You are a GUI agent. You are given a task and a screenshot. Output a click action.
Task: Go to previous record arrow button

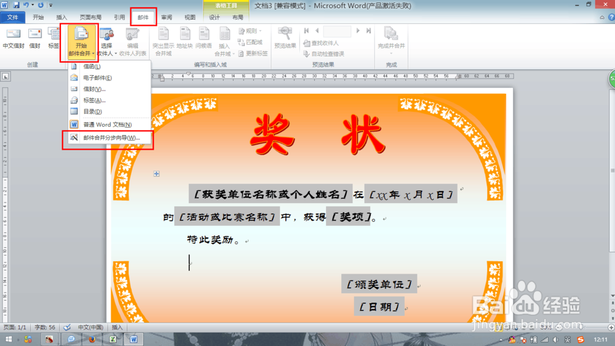click(x=317, y=31)
